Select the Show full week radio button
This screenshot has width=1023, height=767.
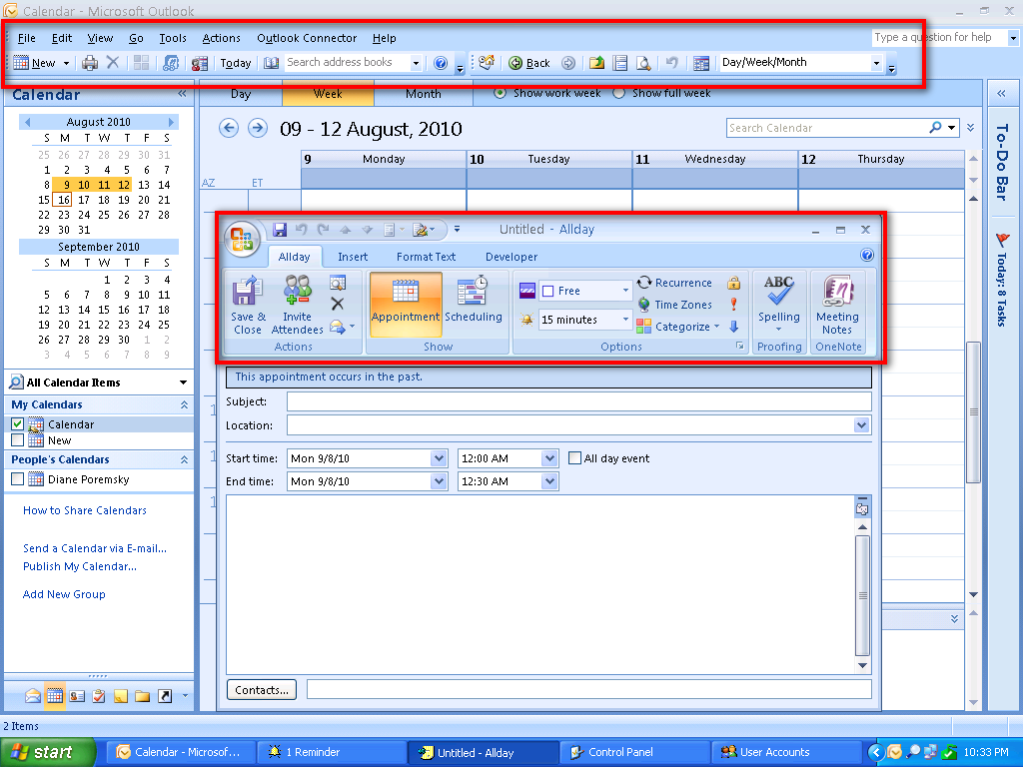(618, 93)
